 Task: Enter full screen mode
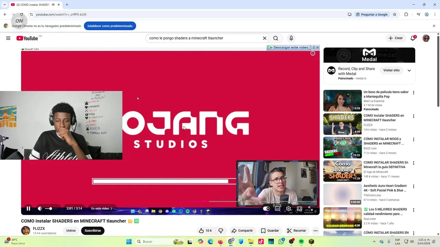point(310,209)
